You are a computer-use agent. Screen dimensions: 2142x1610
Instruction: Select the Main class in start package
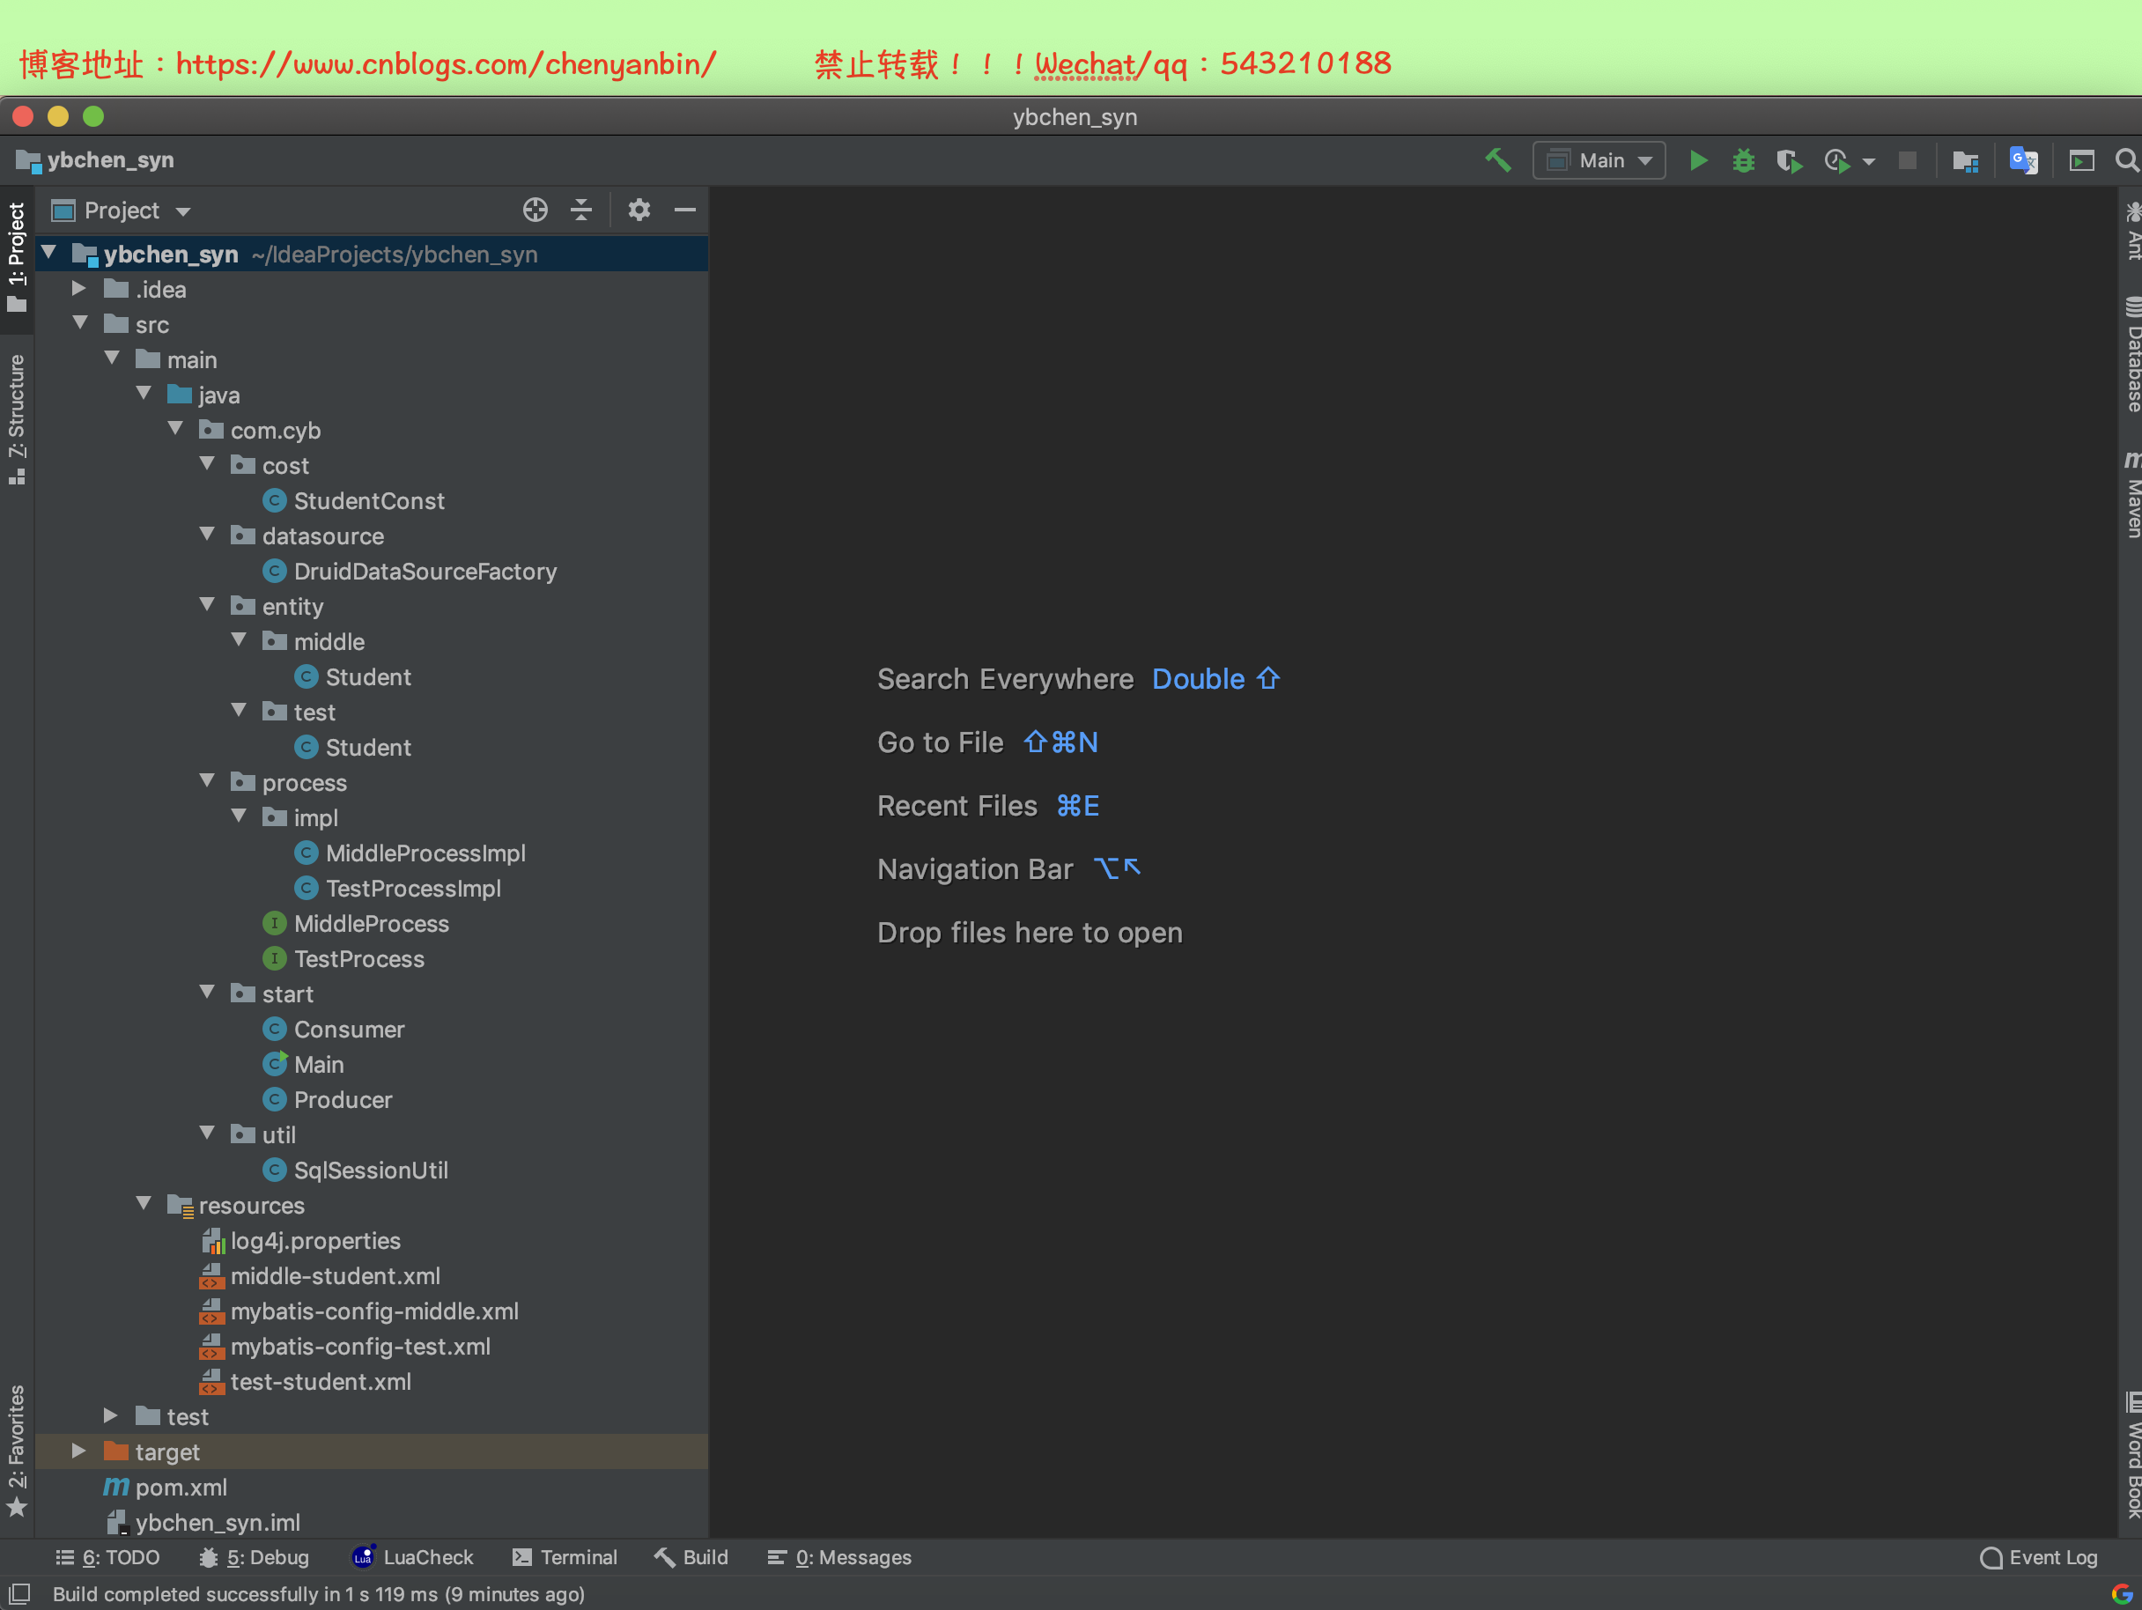click(303, 1064)
